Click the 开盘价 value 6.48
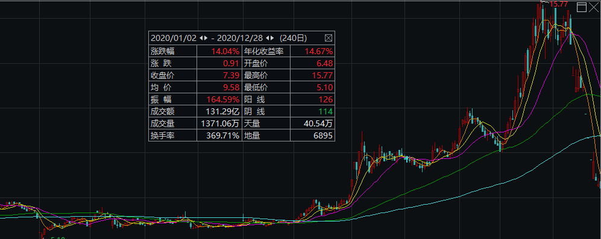 [326, 63]
